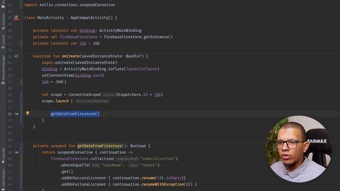340x191 pixels.
Task: Collapse the getDataFromFirestore function fold marker
Action: (22, 146)
